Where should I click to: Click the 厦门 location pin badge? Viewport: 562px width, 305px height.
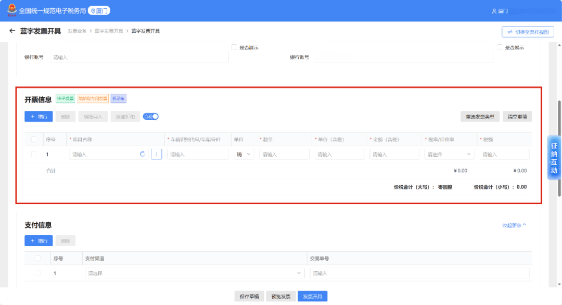pyautogui.click(x=99, y=10)
